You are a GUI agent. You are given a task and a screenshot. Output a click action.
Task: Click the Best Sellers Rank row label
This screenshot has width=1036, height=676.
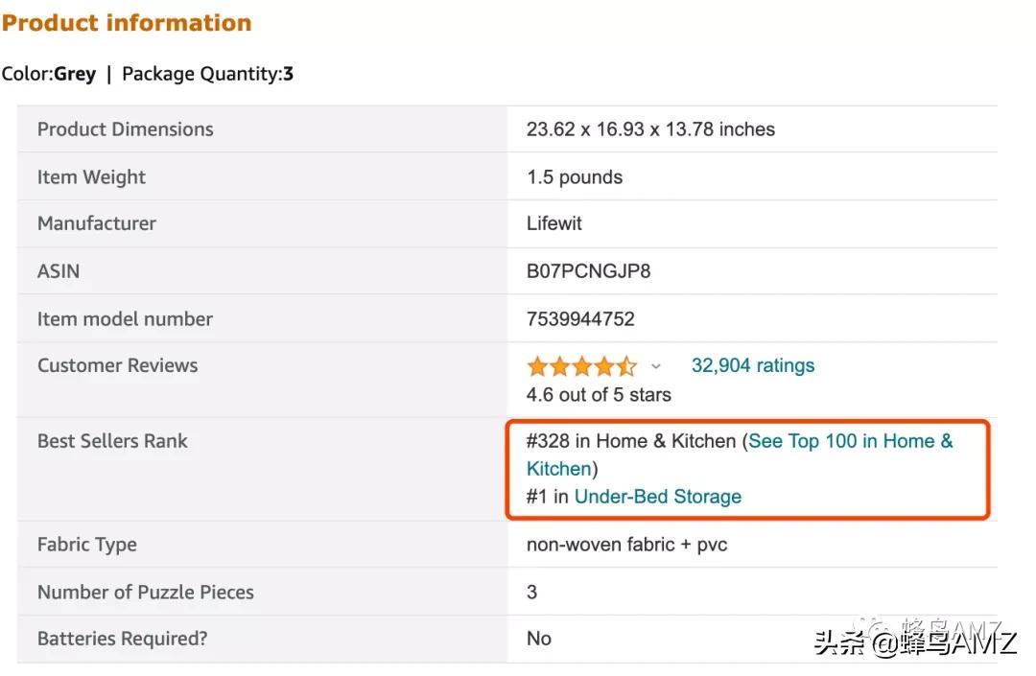point(112,441)
